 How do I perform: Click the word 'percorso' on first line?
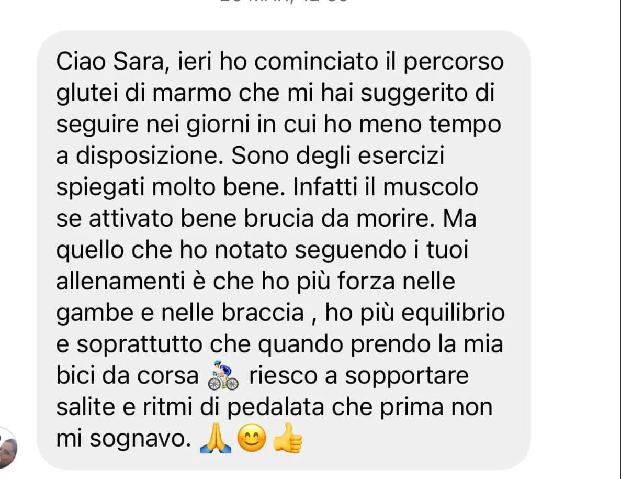454,63
